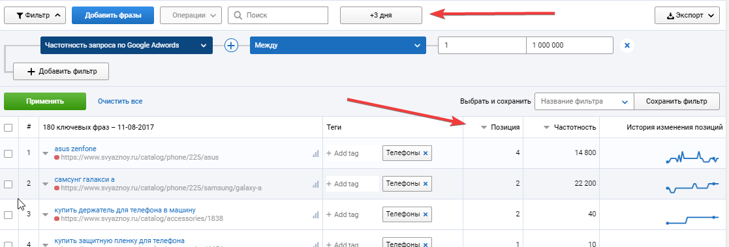Expand the asus zenfone row arrow

pyautogui.click(x=46, y=153)
